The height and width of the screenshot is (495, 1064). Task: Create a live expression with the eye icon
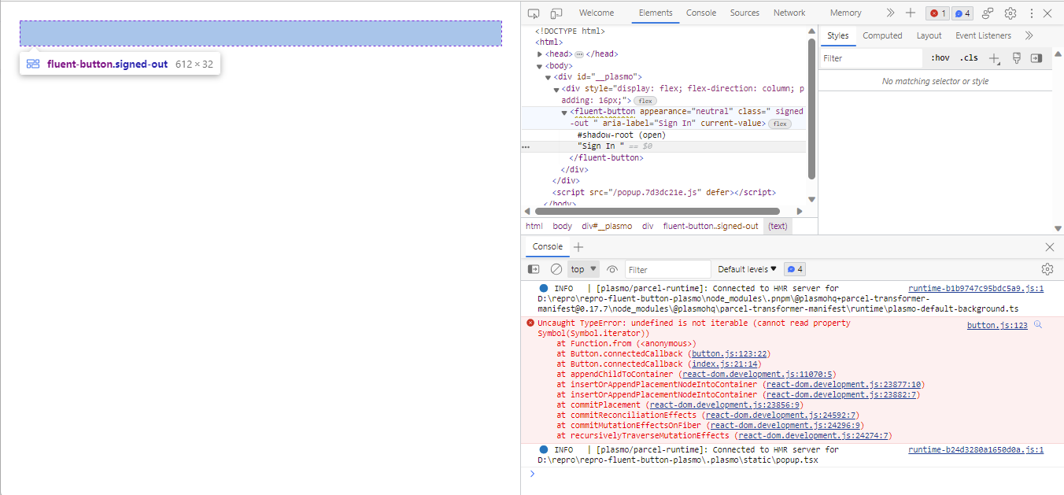(x=612, y=268)
